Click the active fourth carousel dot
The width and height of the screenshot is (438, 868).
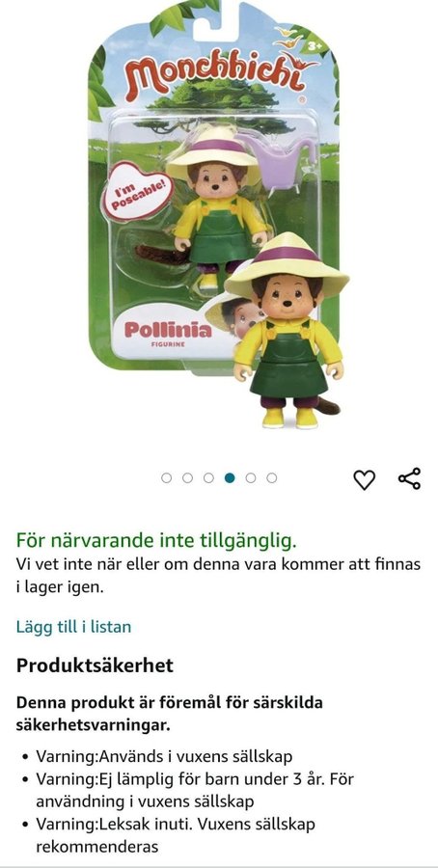(x=230, y=477)
